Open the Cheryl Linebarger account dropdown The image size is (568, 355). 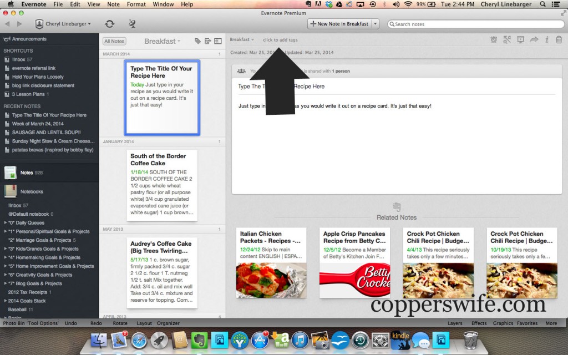pos(63,24)
